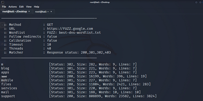Open the Help menu
This screenshot has height=101, width=203.
click(x=36, y=7)
